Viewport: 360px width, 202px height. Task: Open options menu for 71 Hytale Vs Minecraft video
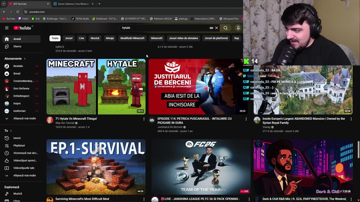coord(144,119)
